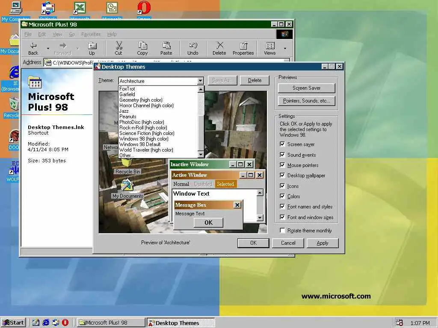Uncheck the Mouse pointers setting
Image resolution: width=438 pixels, height=328 pixels.
point(282,165)
